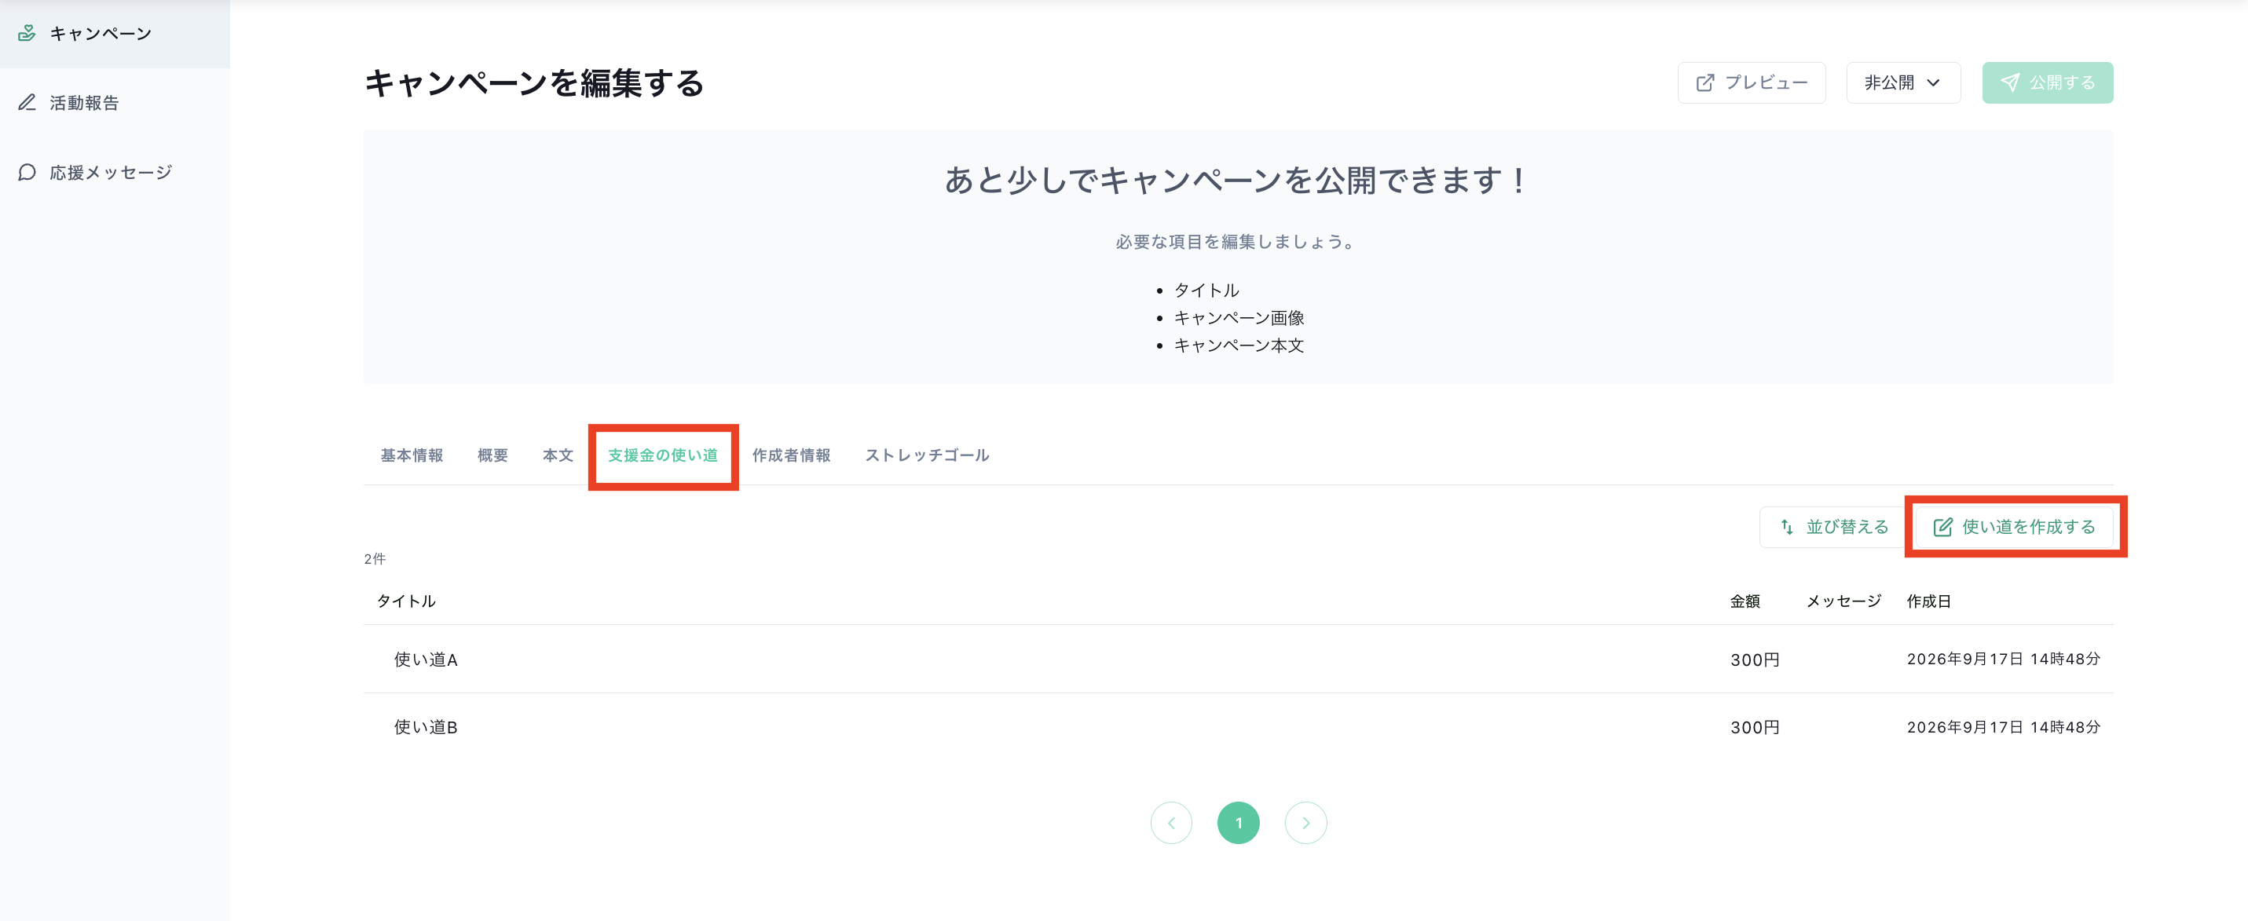Click キャンペーン画像 in required list
The height and width of the screenshot is (921, 2248).
click(1239, 318)
